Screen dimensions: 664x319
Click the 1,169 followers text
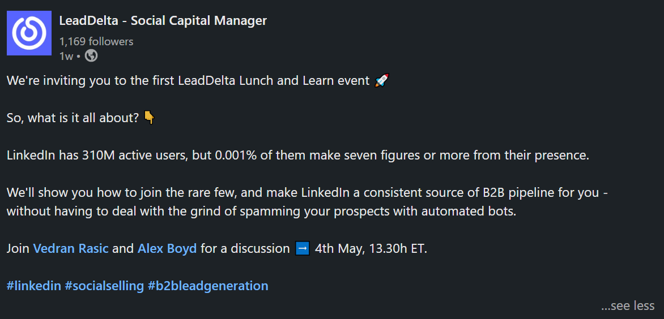click(96, 41)
